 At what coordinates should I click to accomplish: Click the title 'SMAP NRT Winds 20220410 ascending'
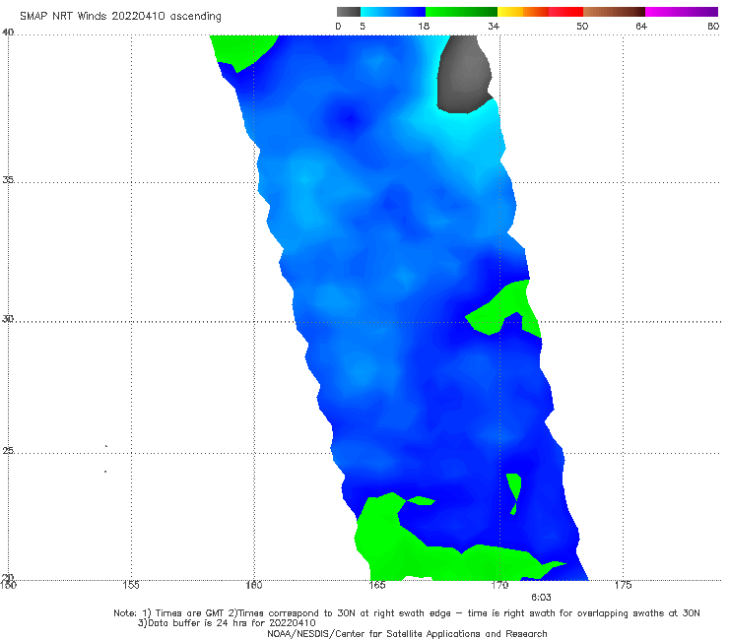120,17
